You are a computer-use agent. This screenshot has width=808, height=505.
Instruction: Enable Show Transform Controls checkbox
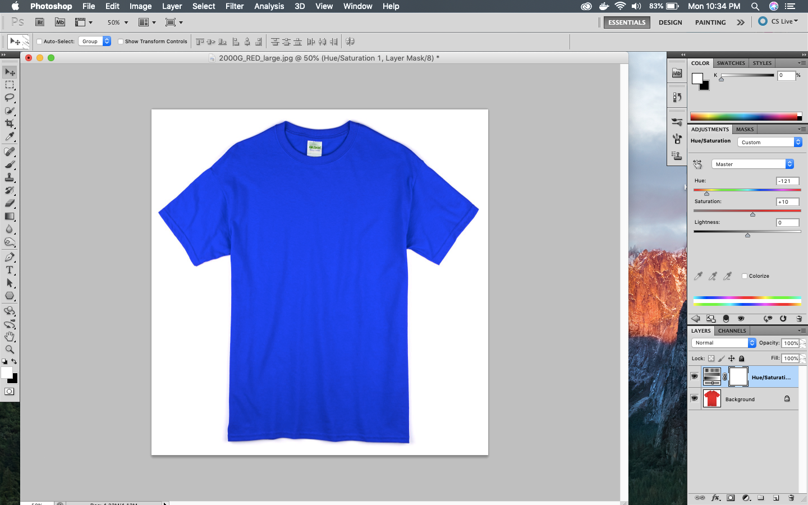coord(121,42)
